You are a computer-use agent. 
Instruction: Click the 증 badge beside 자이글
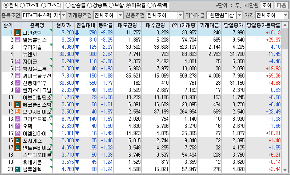click(18, 62)
